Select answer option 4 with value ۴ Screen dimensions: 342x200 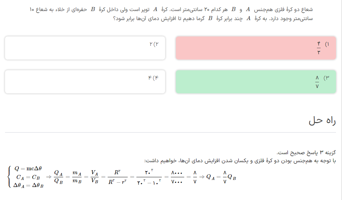click(85, 82)
